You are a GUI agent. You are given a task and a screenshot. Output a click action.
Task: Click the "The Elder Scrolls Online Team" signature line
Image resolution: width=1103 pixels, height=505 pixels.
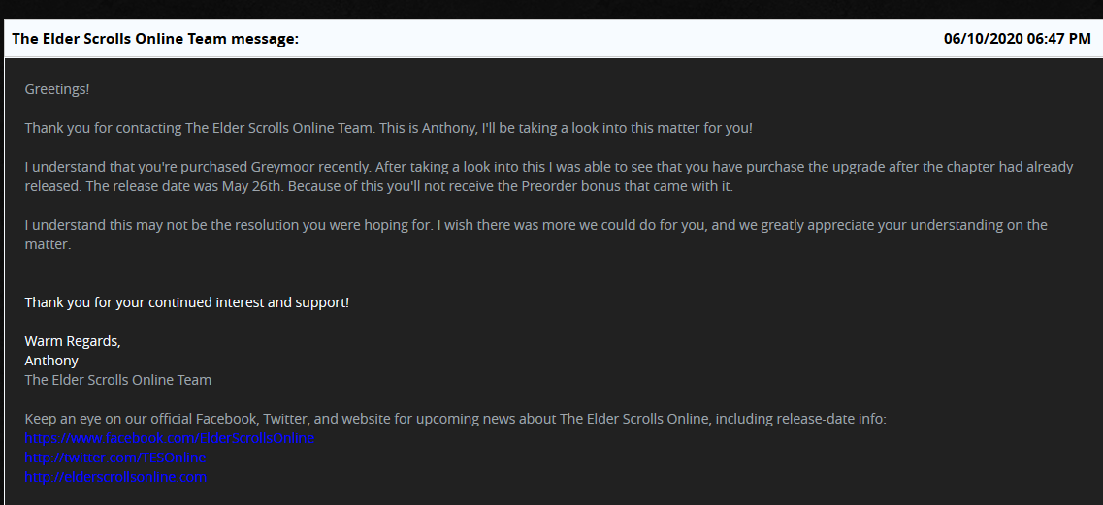118,381
